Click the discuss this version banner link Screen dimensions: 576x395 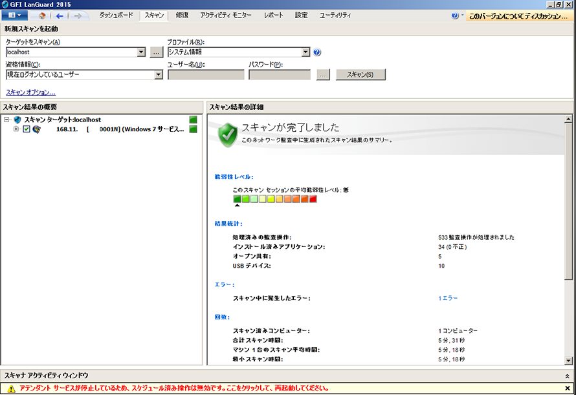point(518,16)
